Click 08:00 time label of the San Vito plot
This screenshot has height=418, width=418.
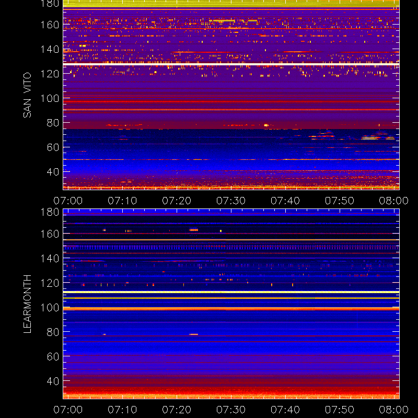(394, 201)
